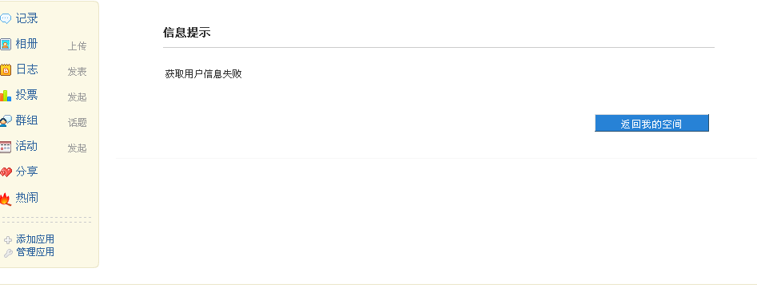This screenshot has height=292, width=757.
Task: Open the 添加应用 link
Action: [x=35, y=239]
